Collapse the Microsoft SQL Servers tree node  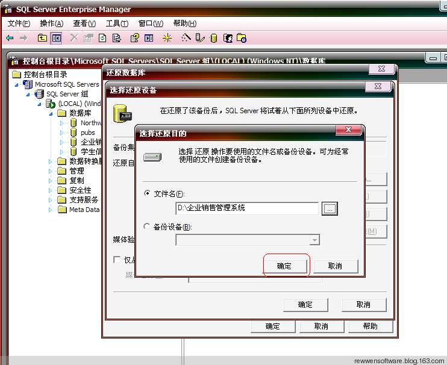pyautogui.click(x=16, y=85)
